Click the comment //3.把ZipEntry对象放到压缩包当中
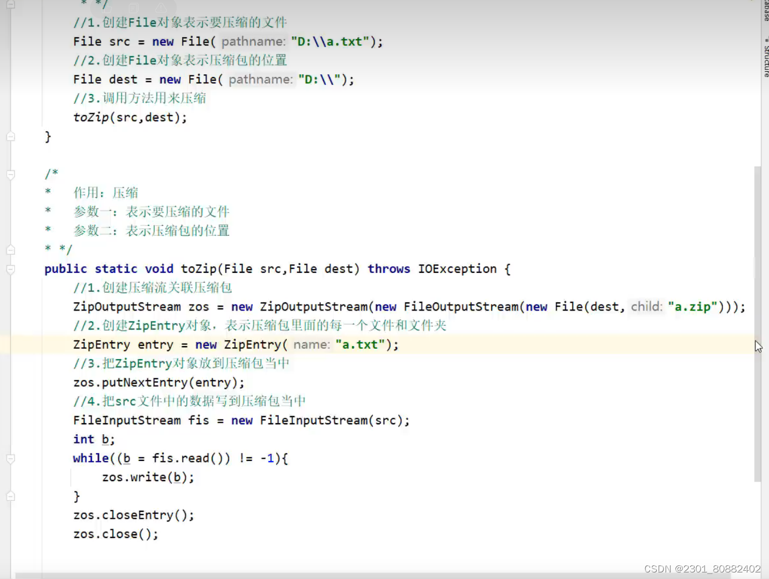Image resolution: width=769 pixels, height=579 pixels. [x=181, y=364]
